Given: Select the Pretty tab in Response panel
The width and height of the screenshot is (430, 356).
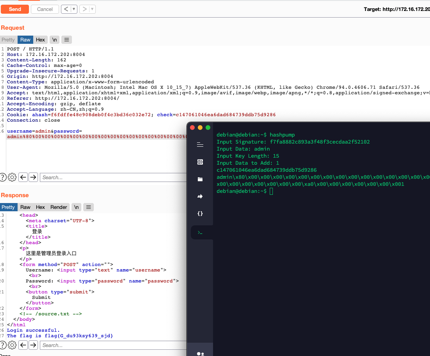Looking at the screenshot, I should tap(8, 207).
